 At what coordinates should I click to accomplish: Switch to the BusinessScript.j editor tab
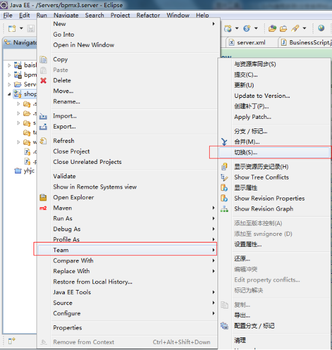pyautogui.click(x=306, y=43)
